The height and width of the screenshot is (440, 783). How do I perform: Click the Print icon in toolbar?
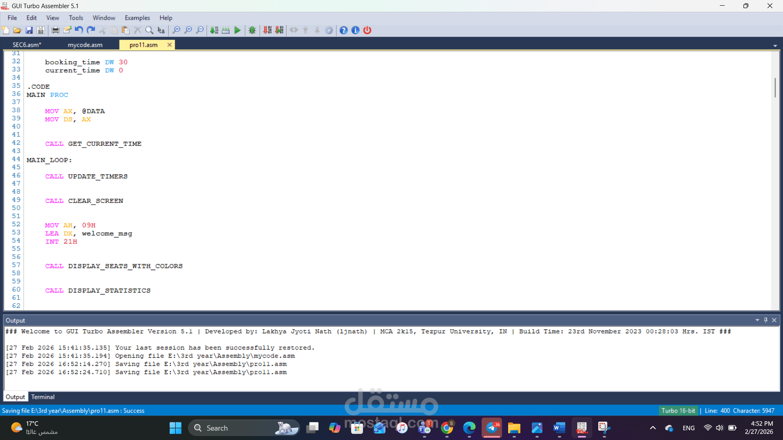coord(55,30)
